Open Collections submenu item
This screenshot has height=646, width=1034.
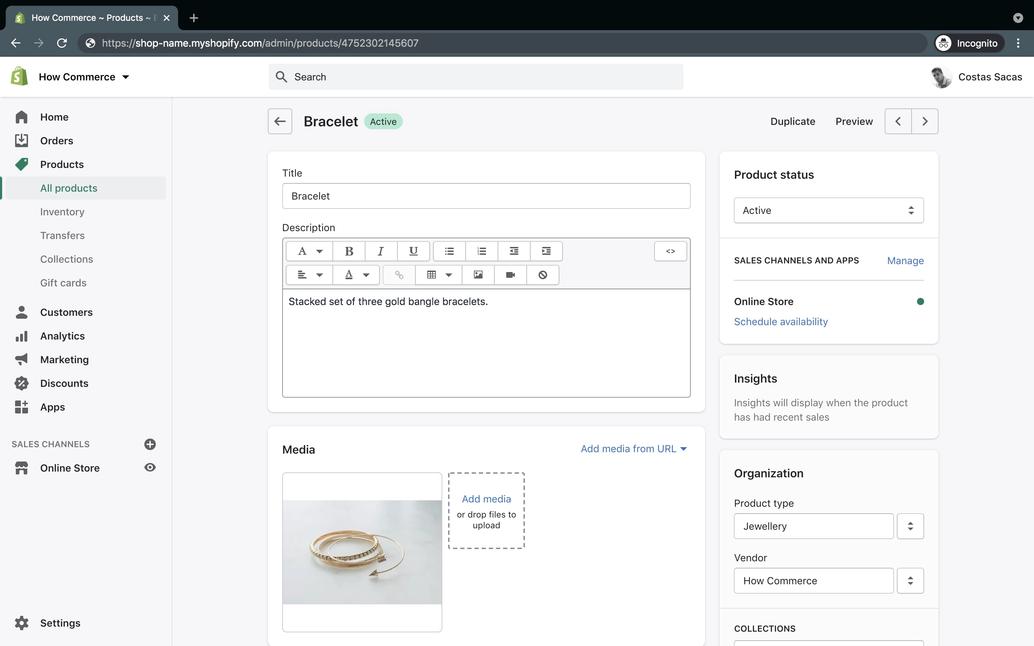tap(67, 259)
